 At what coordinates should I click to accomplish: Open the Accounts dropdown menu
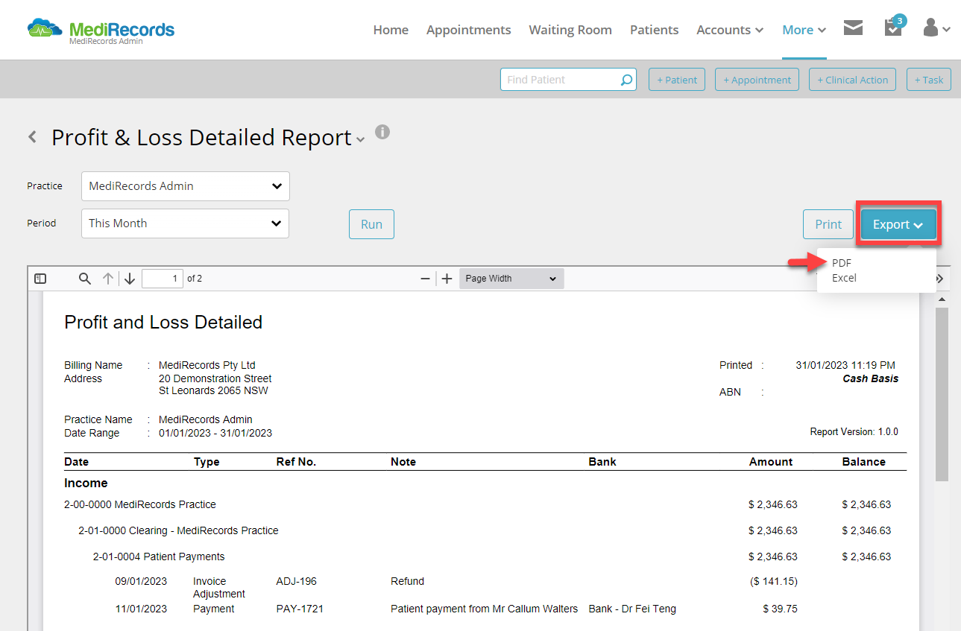[730, 30]
